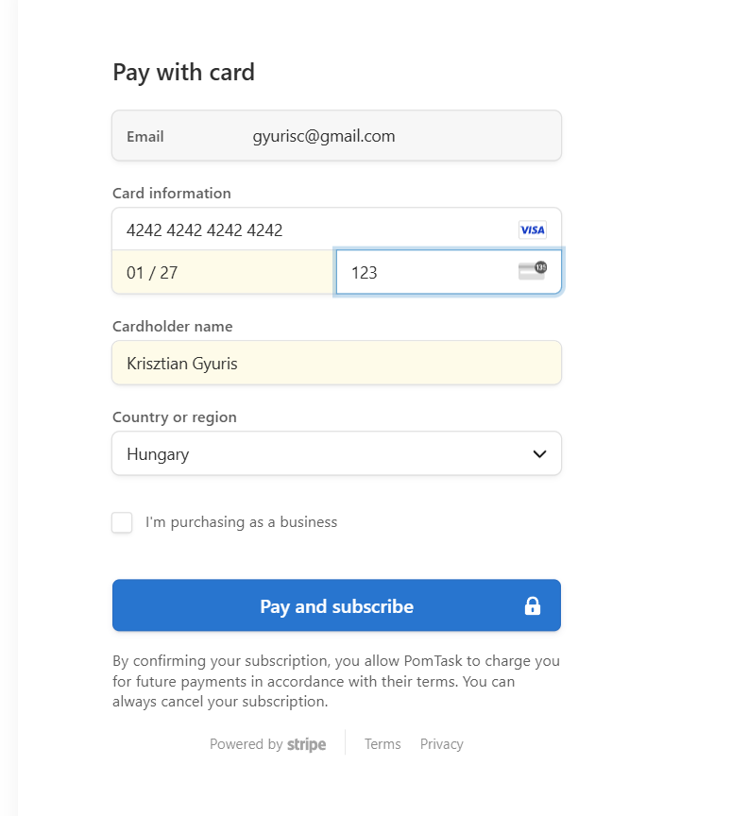Click the CVC field containing 123

pyautogui.click(x=425, y=273)
